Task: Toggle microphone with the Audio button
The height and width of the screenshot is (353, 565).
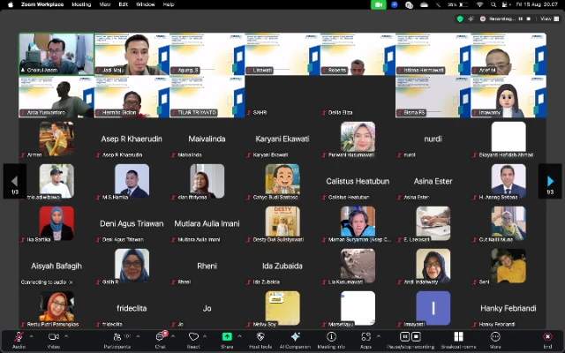Action: tap(19, 337)
